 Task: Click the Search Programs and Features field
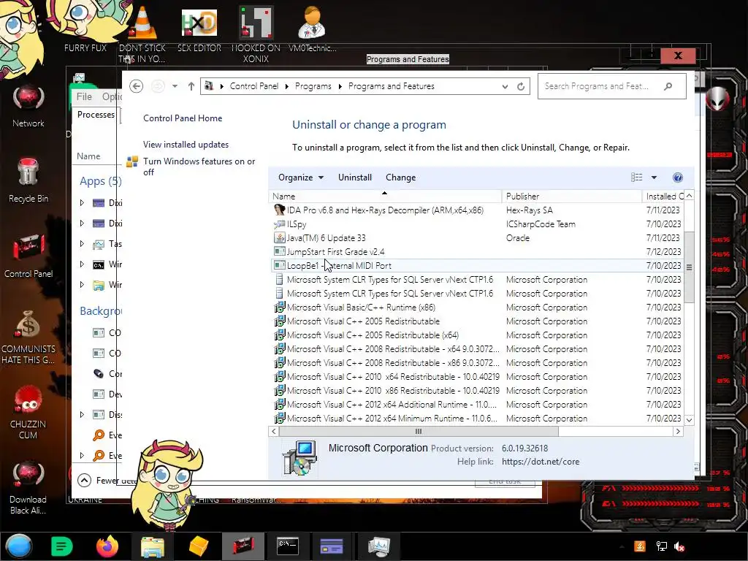click(611, 86)
